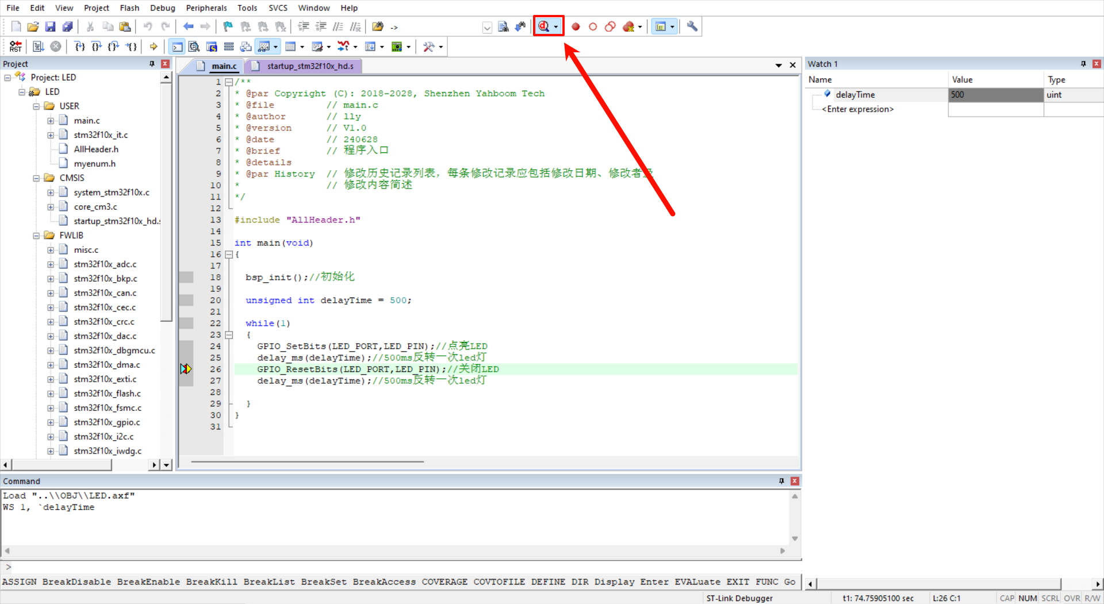1104x604 pixels.
Task: Step into one line
Action: [x=80, y=47]
